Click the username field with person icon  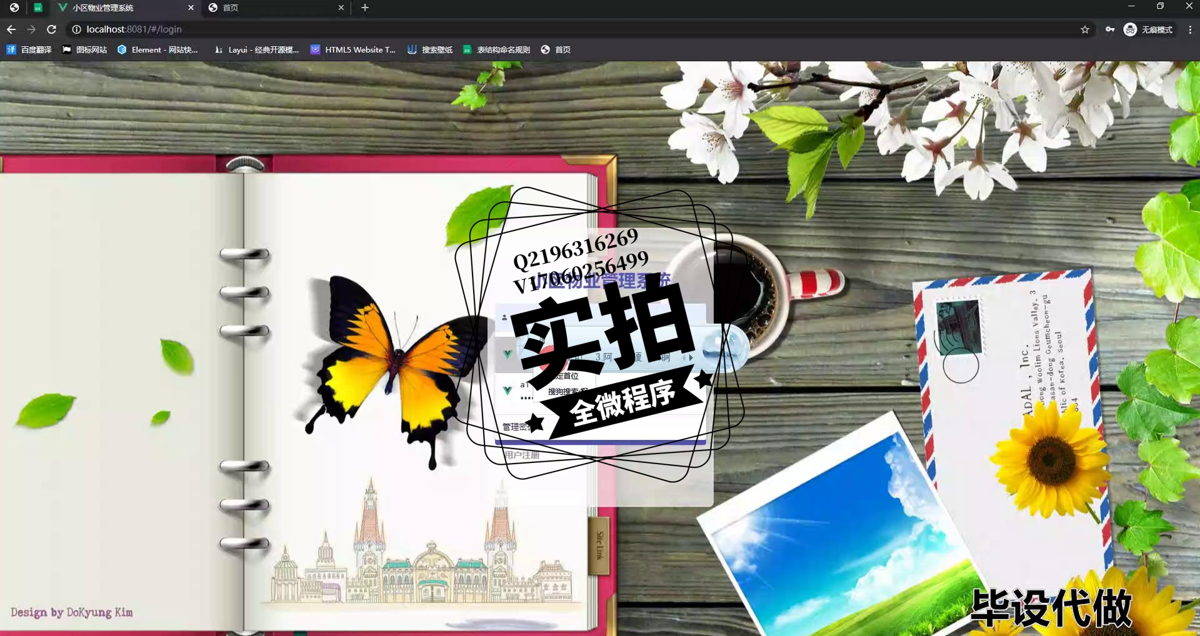point(600,317)
